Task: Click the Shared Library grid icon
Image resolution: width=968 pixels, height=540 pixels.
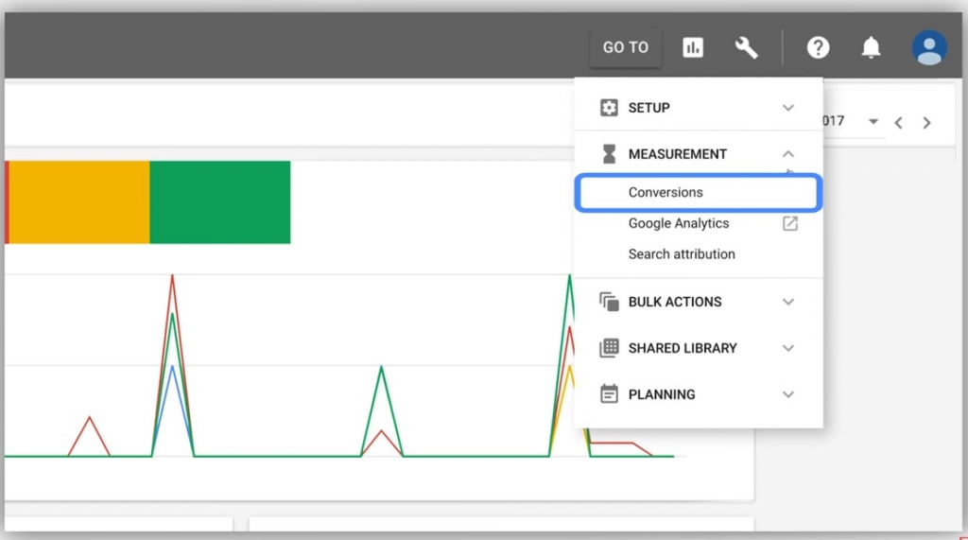Action: click(x=609, y=348)
